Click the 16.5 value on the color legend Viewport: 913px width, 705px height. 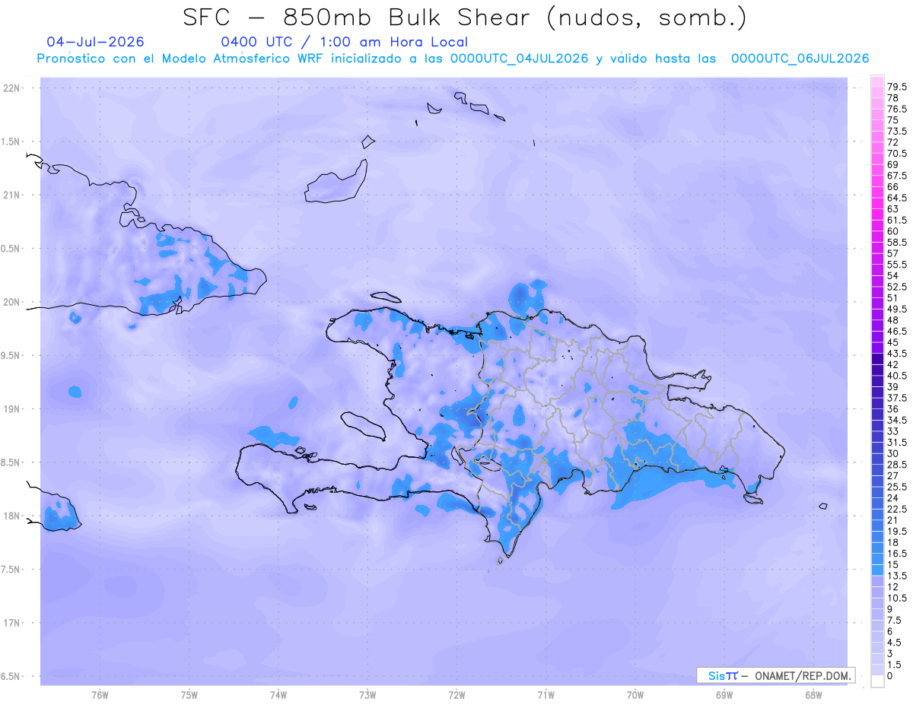click(898, 554)
